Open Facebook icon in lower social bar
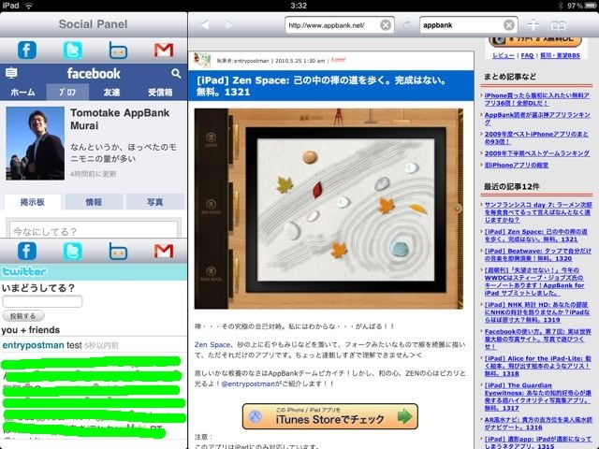 [x=27, y=252]
